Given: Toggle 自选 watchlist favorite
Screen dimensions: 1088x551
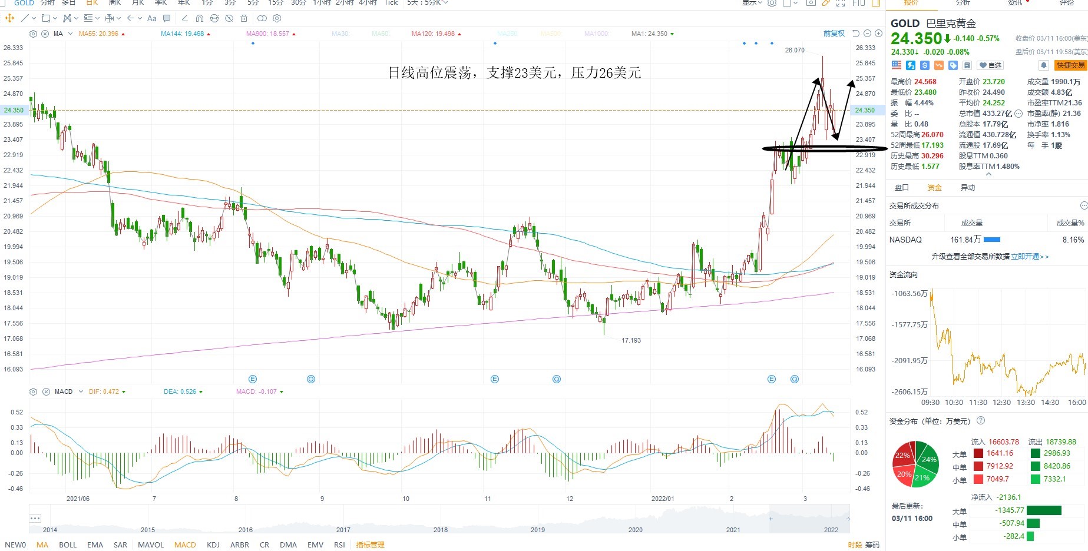Looking at the screenshot, I should click(990, 65).
